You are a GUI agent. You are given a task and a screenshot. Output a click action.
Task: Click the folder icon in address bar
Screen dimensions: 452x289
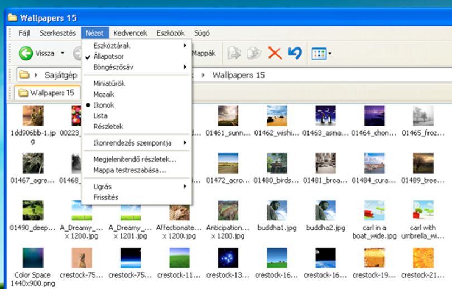click(24, 75)
